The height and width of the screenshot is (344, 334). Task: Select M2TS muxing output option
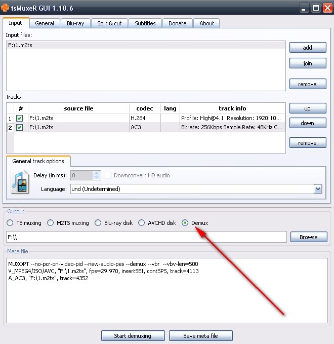(51, 223)
